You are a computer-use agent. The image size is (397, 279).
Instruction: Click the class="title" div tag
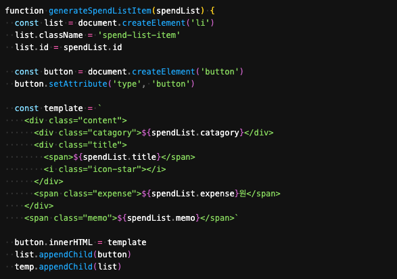pos(80,145)
